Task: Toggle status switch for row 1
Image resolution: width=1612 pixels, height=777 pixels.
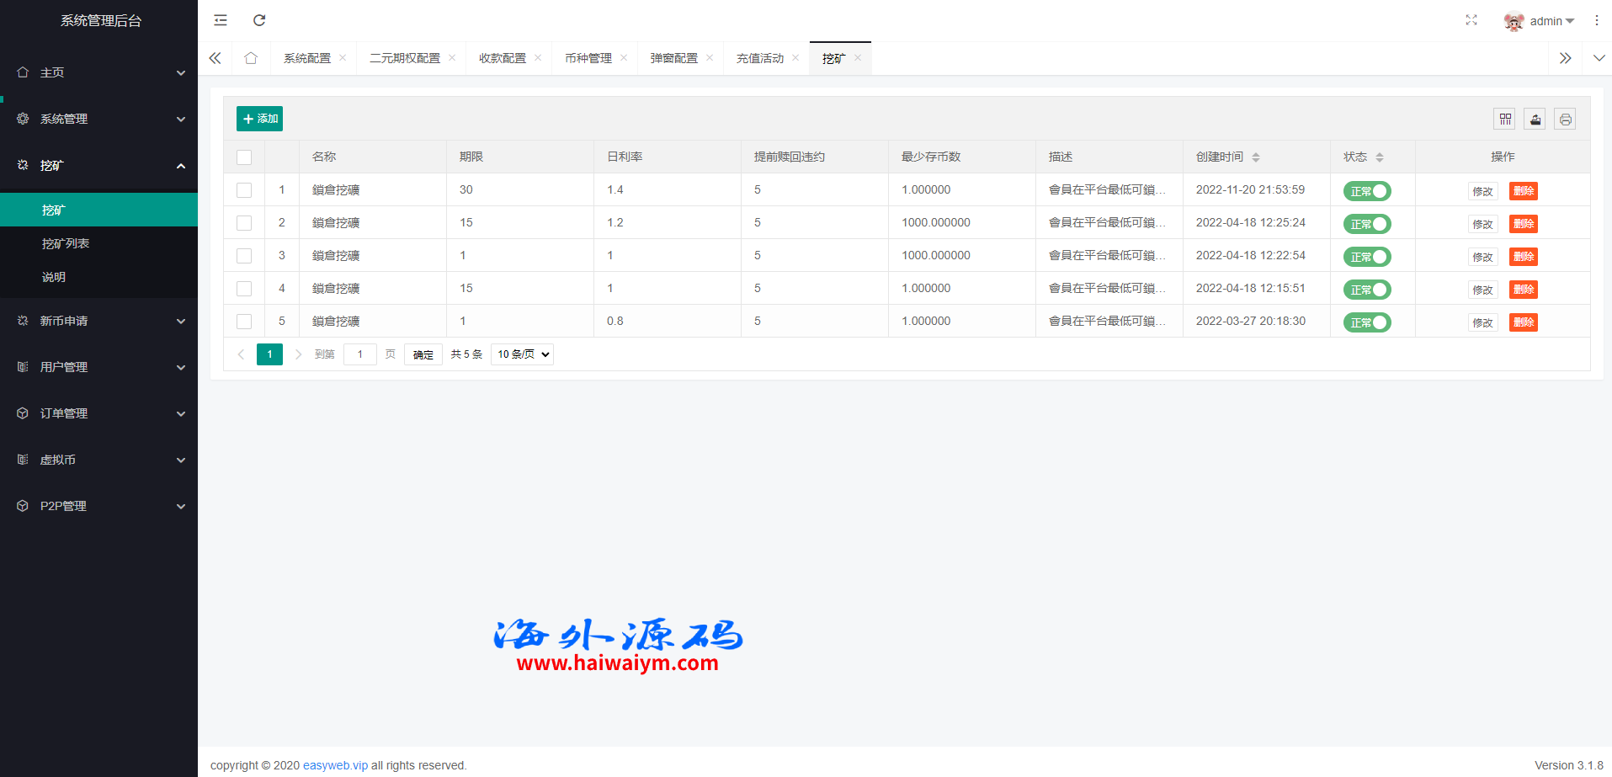Action: pyautogui.click(x=1367, y=191)
